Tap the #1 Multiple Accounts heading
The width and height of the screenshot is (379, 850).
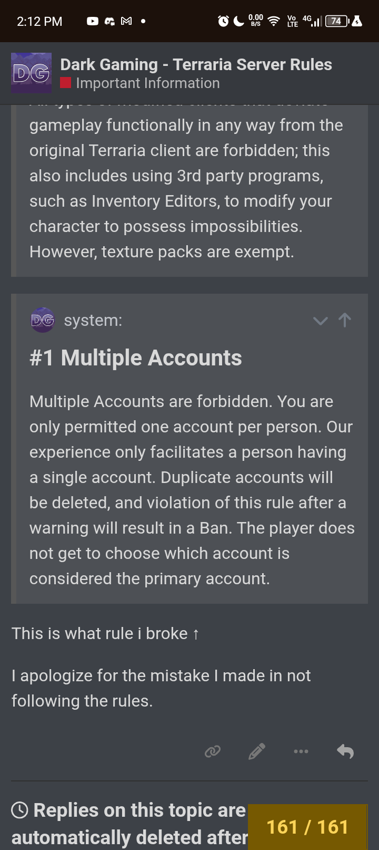[x=136, y=358]
